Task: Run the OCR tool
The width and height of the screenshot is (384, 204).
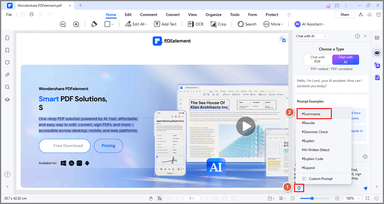Action: (195, 24)
